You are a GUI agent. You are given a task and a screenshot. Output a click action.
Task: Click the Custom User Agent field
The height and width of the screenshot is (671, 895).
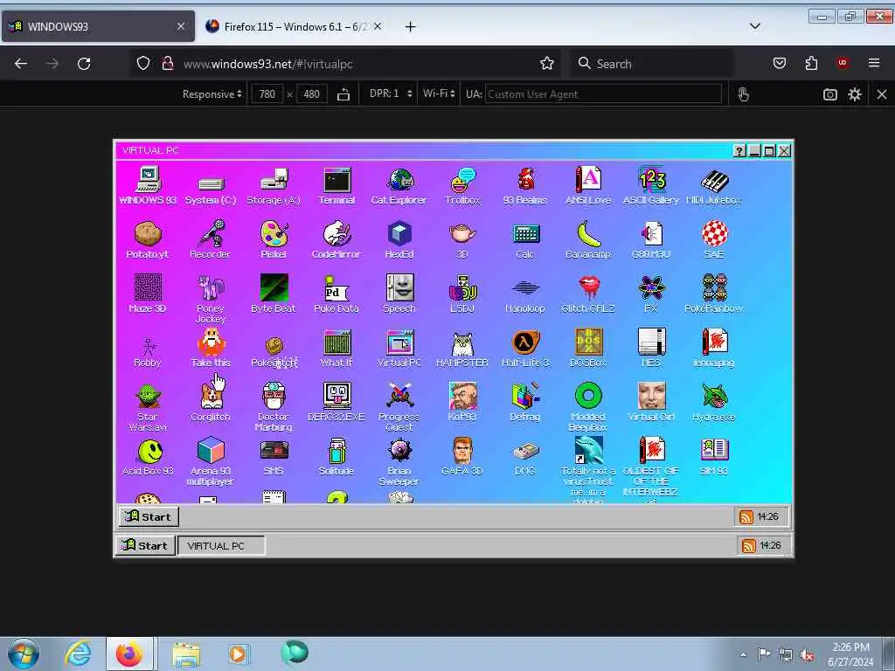603,94
